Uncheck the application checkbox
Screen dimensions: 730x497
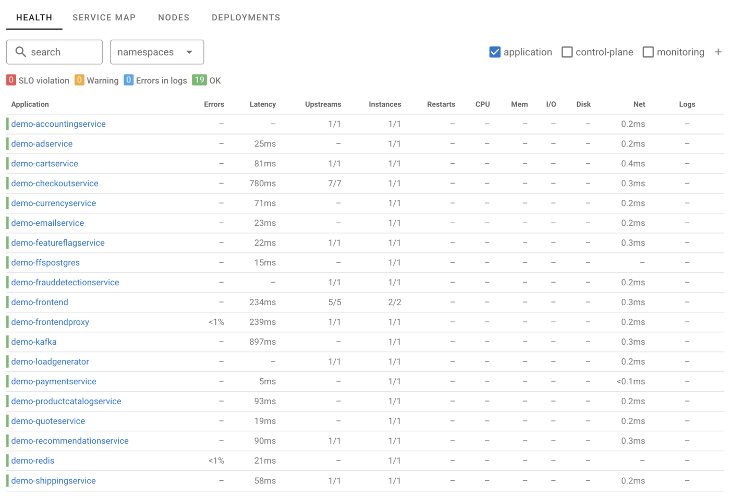click(x=495, y=52)
